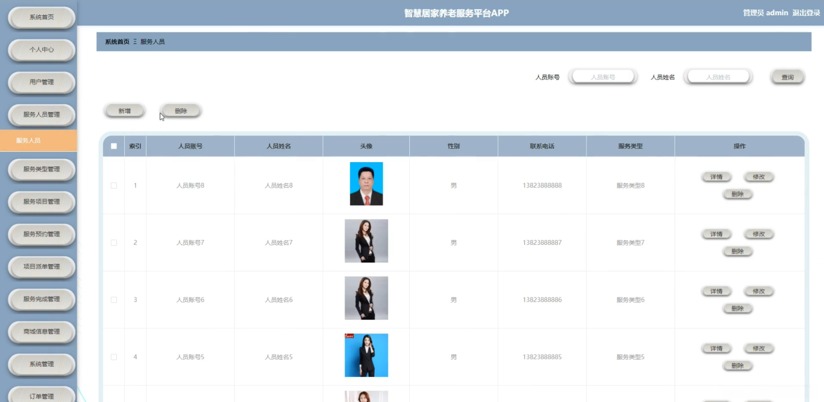Click the 服务类型5 cell
Viewport: 824px width, 402px height.
click(x=630, y=357)
